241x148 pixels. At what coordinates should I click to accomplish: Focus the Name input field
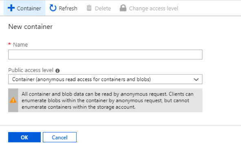point(105,54)
